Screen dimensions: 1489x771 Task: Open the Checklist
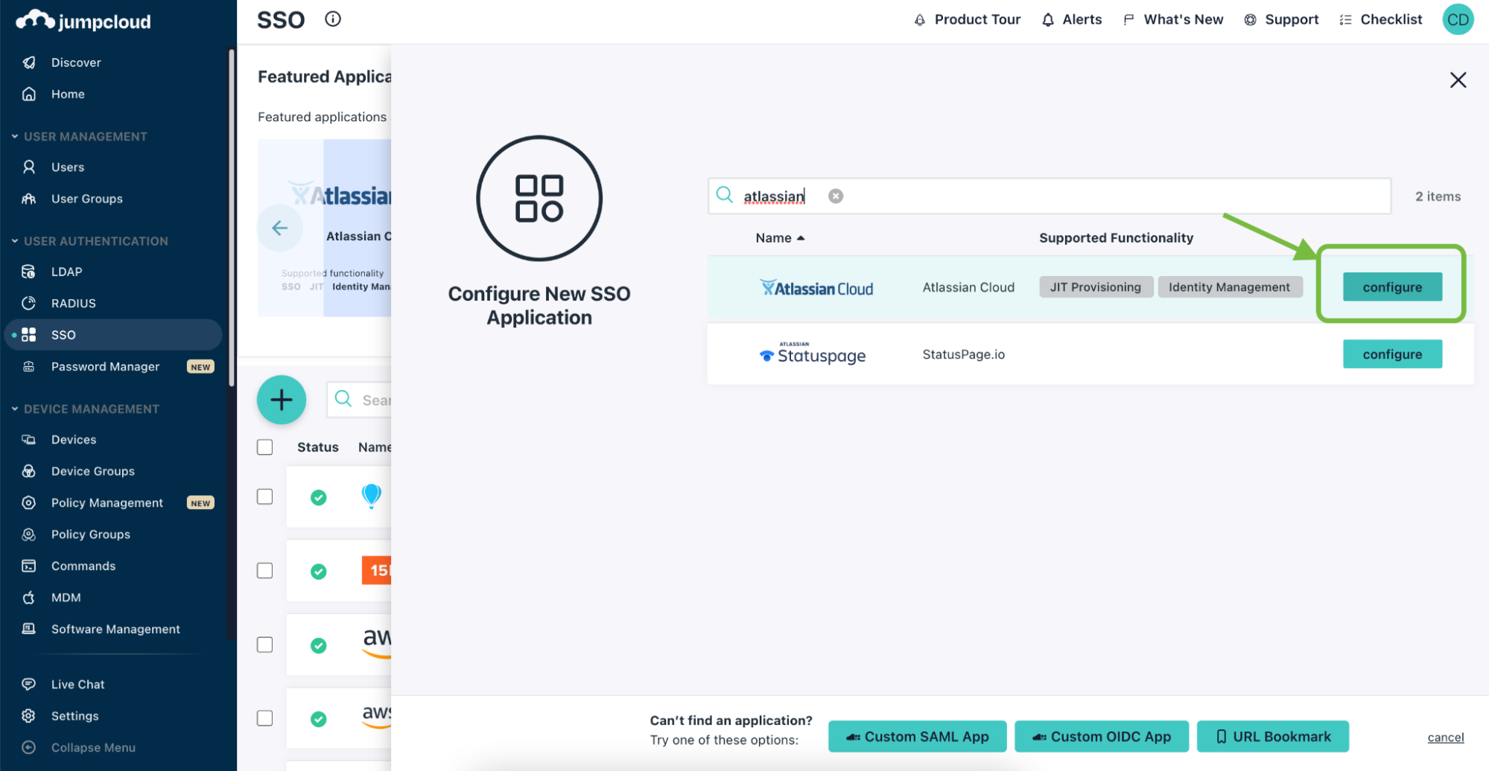[x=1380, y=19]
